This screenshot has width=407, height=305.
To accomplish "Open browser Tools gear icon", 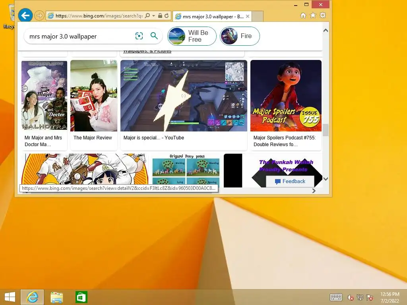I will click(323, 15).
